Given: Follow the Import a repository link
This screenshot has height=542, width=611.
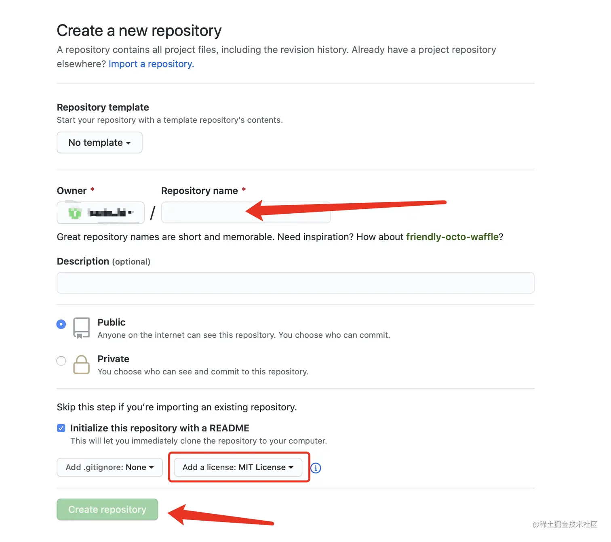Looking at the screenshot, I should [151, 64].
